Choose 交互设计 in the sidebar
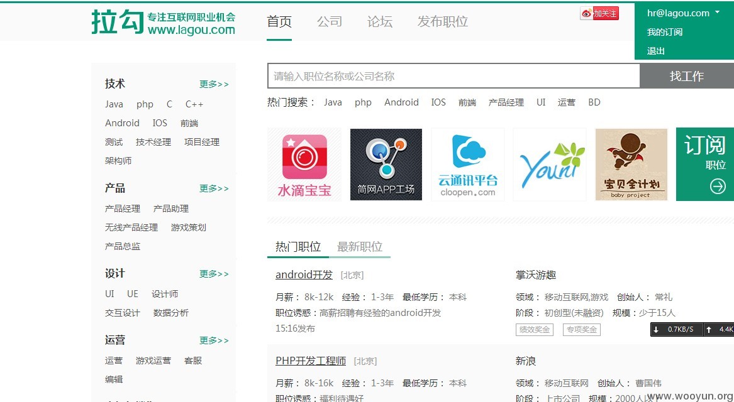This screenshot has height=402, width=734. (122, 313)
